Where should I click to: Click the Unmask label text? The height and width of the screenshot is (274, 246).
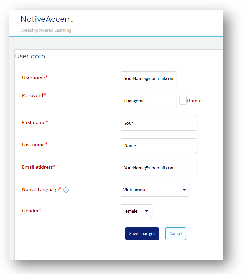[196, 101]
